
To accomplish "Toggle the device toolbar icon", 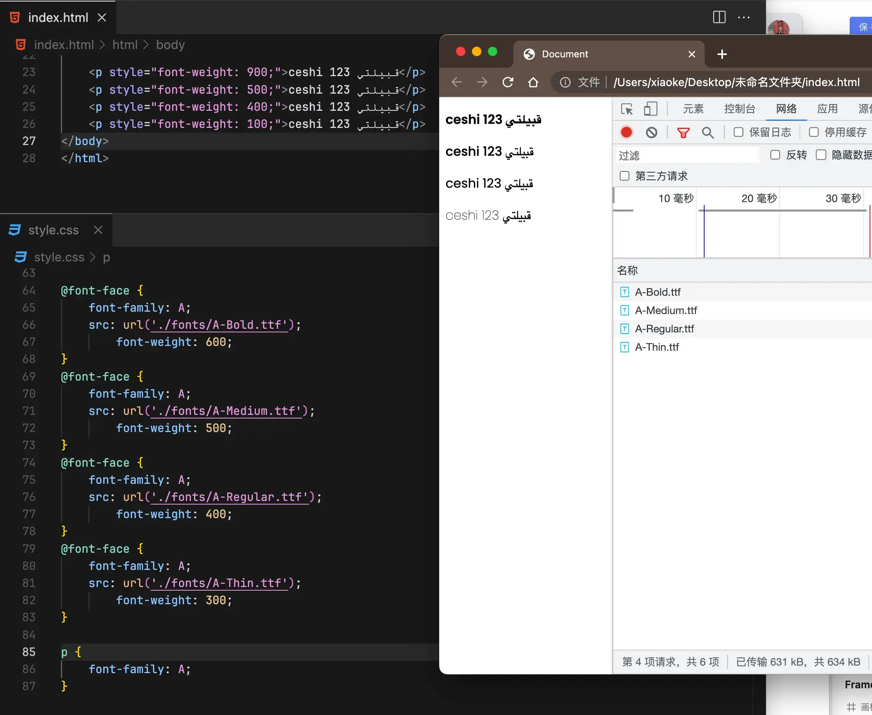I will [650, 109].
